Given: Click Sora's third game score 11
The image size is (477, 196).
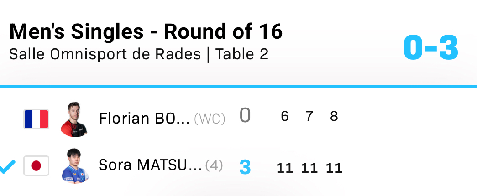Looking at the screenshot, I should point(334,168).
